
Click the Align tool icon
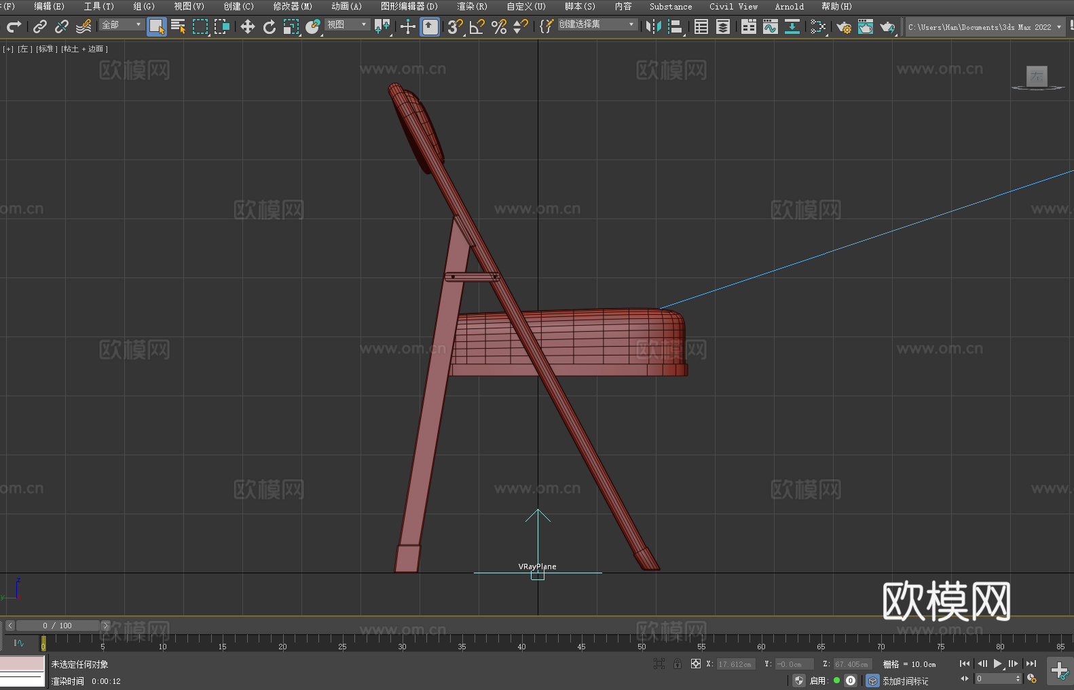[675, 26]
